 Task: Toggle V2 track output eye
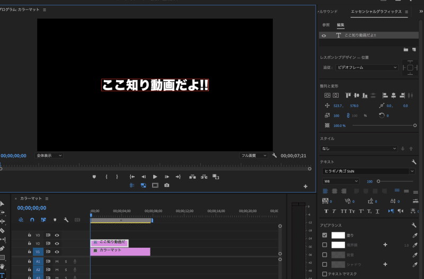(x=57, y=243)
